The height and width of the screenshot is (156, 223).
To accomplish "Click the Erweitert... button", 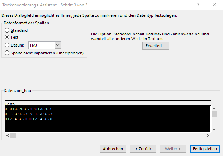I will [x=156, y=46].
